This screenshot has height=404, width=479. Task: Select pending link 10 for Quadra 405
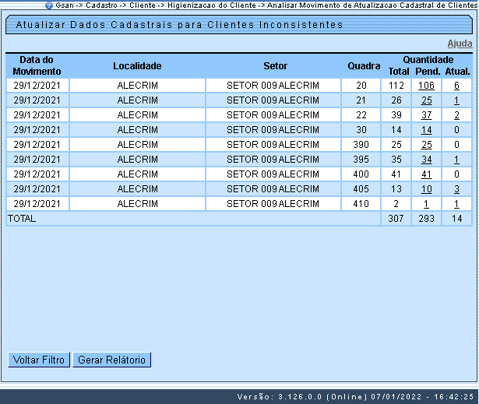click(x=426, y=189)
